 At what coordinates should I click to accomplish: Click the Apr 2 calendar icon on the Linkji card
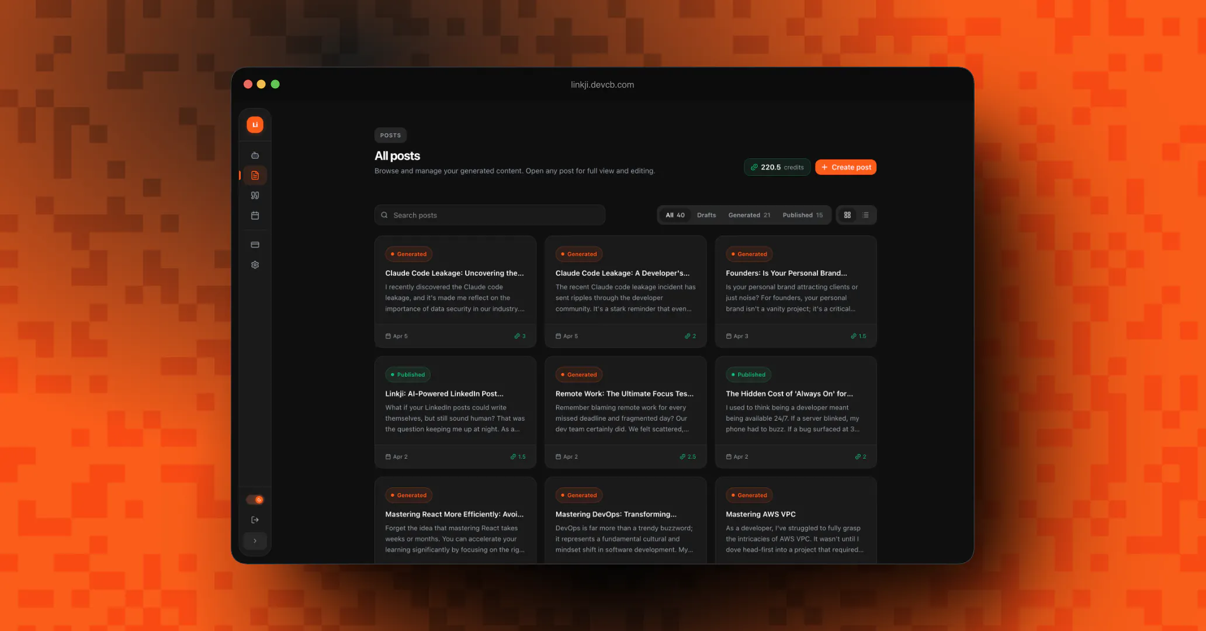(x=388, y=457)
